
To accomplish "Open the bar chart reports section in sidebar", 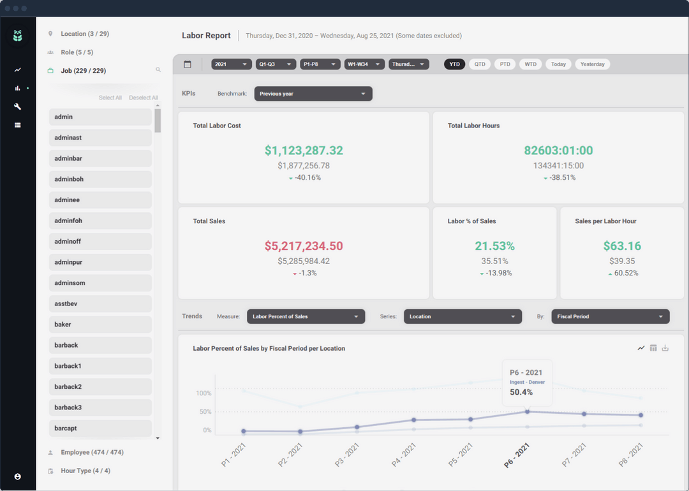I will click(x=16, y=88).
